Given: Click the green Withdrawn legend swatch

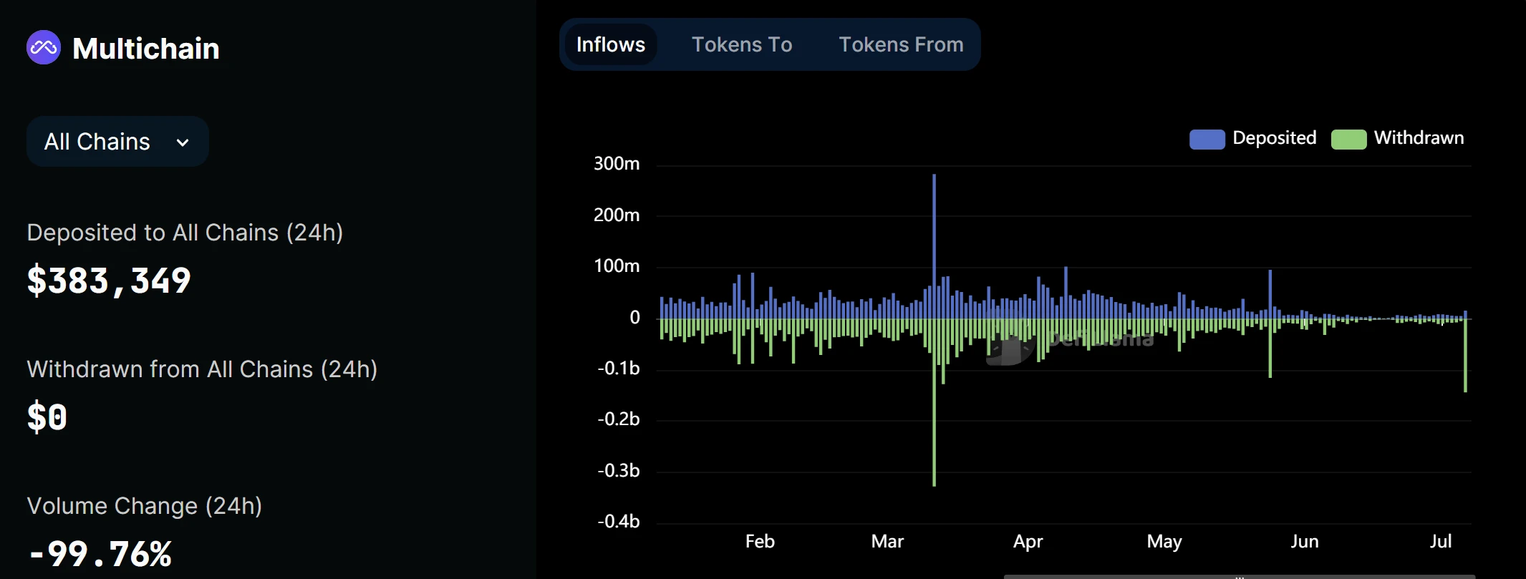Looking at the screenshot, I should pyautogui.click(x=1348, y=139).
